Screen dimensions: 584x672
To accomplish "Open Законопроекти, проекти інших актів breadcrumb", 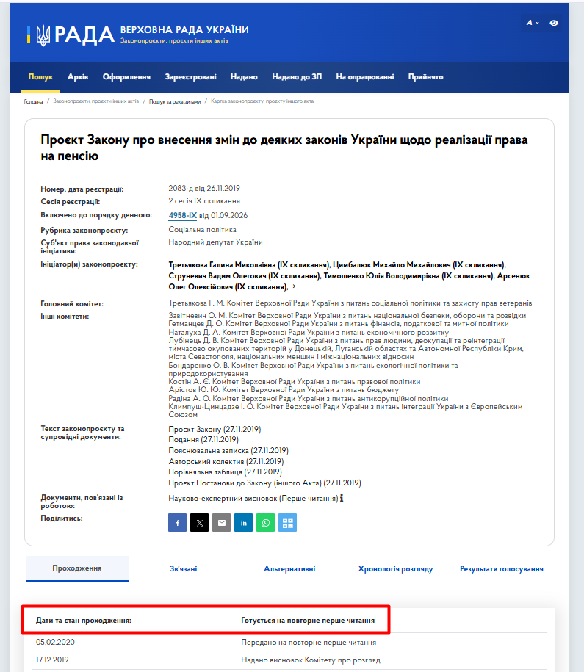I will (x=96, y=101).
